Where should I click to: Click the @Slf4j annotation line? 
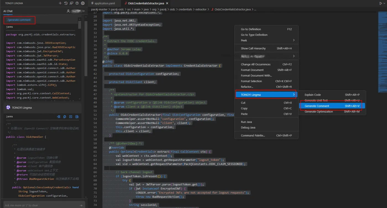pos(108,61)
